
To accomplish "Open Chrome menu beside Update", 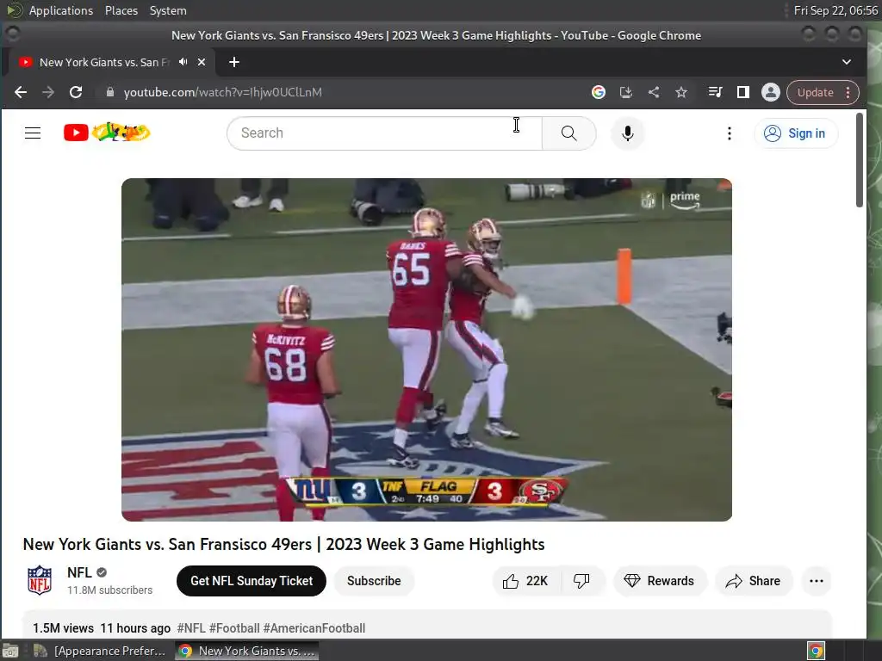I will coord(848,93).
